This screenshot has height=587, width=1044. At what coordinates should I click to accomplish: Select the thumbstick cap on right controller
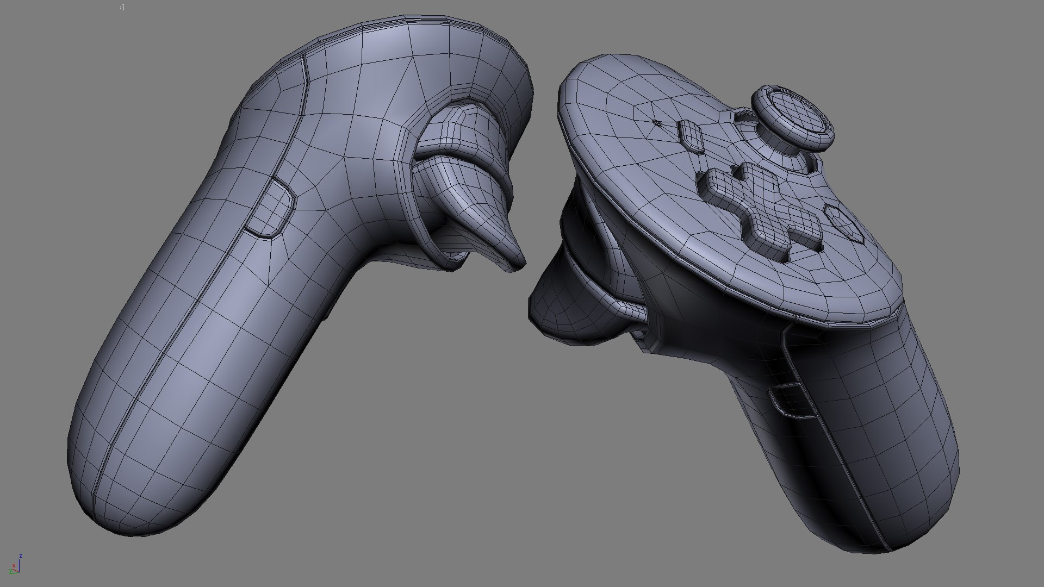pyautogui.click(x=793, y=118)
